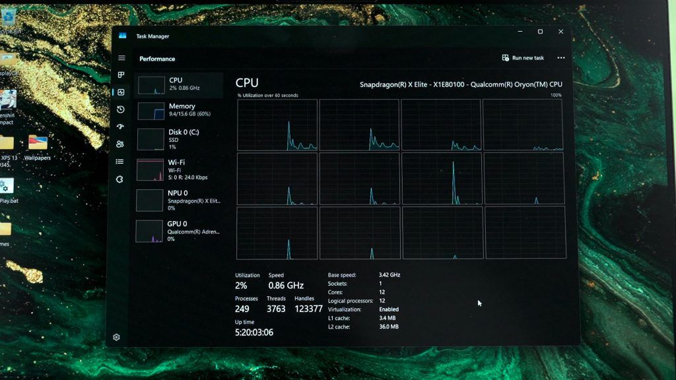Viewport: 676px width, 380px height.
Task: Minimize the Task Manager window
Action: [520, 32]
